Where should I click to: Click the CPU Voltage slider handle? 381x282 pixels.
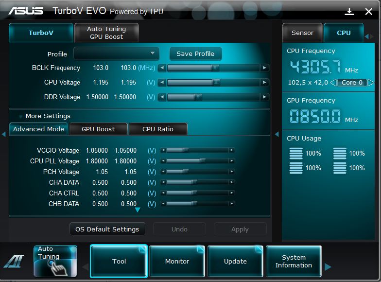[x=216, y=83]
